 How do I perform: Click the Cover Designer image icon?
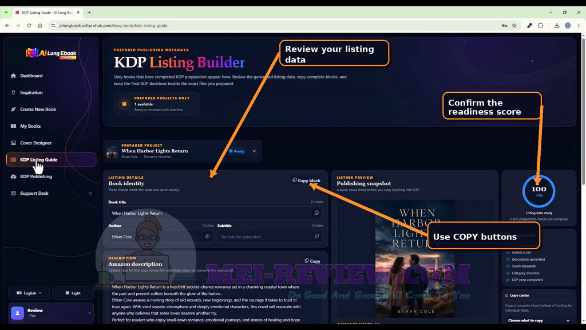(x=14, y=143)
